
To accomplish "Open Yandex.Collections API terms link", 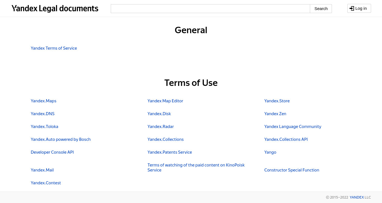I will tap(286, 139).
